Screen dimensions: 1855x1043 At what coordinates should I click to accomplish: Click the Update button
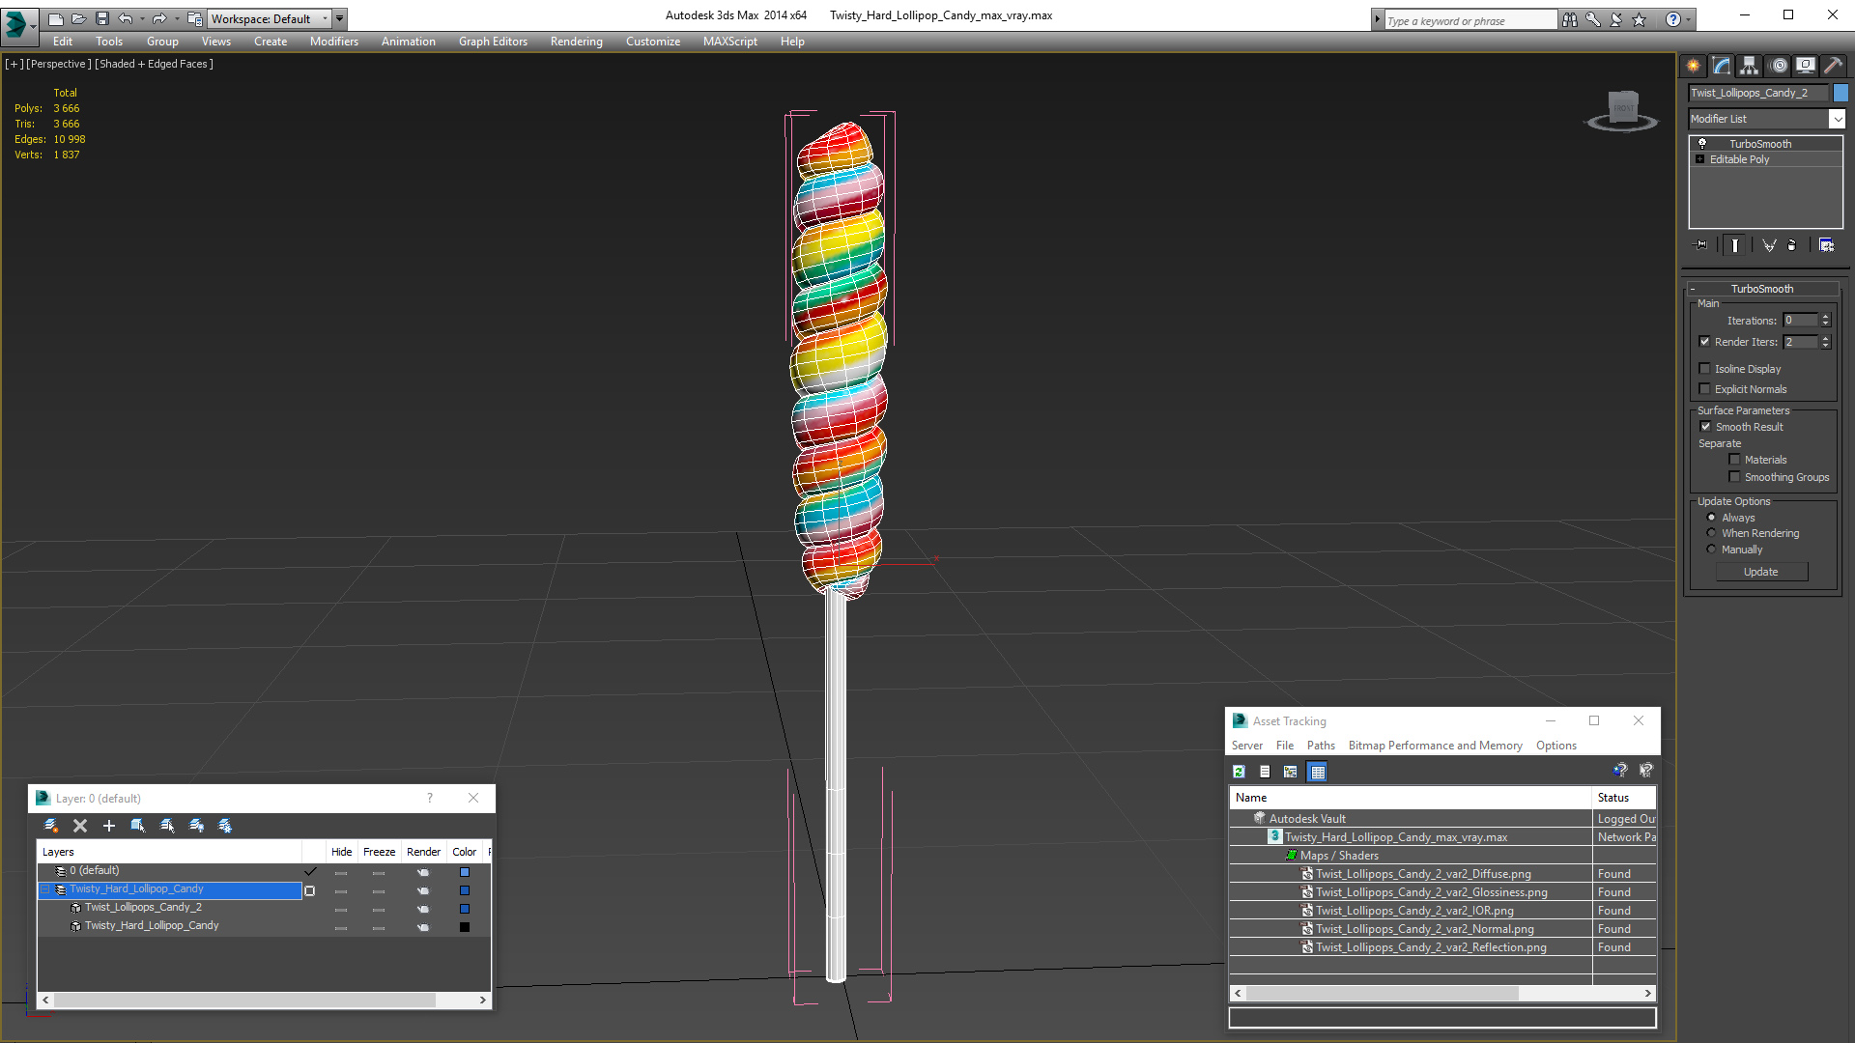pos(1760,572)
